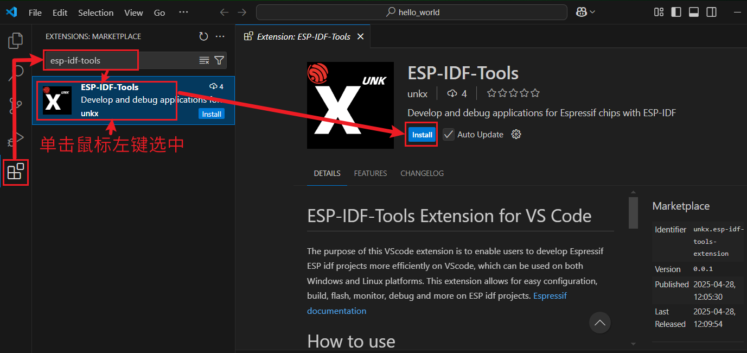Click the ESP-IDF-Tools large extension logo

point(352,105)
